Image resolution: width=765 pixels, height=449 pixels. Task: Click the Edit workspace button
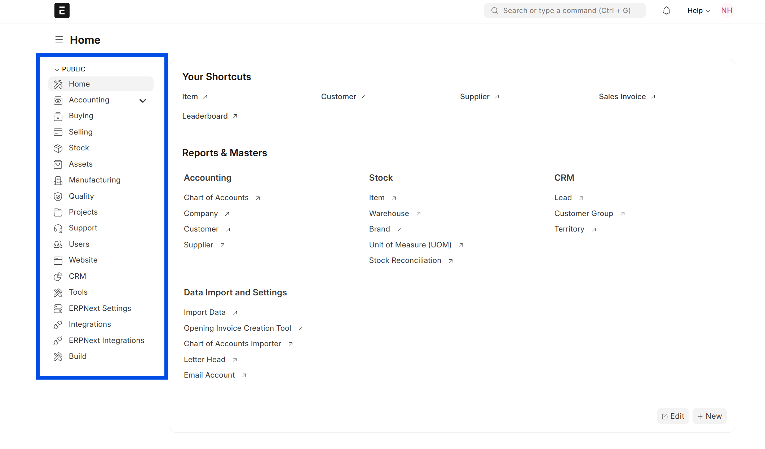pos(673,416)
